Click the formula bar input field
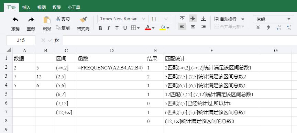The width and height of the screenshot is (297, 133). click(x=180, y=40)
